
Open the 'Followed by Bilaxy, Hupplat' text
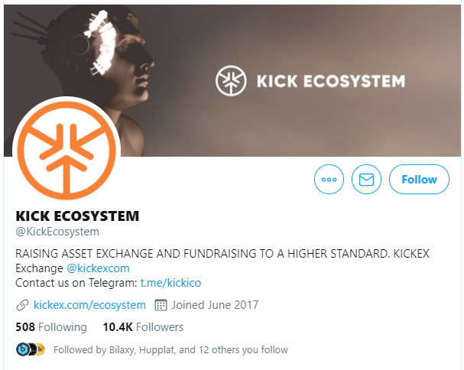[x=170, y=350]
